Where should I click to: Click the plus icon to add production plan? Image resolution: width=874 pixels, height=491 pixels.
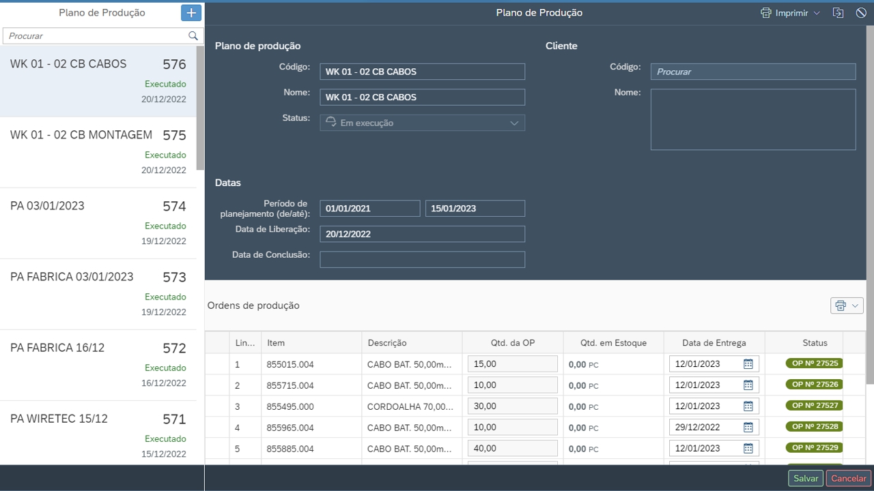tap(191, 13)
